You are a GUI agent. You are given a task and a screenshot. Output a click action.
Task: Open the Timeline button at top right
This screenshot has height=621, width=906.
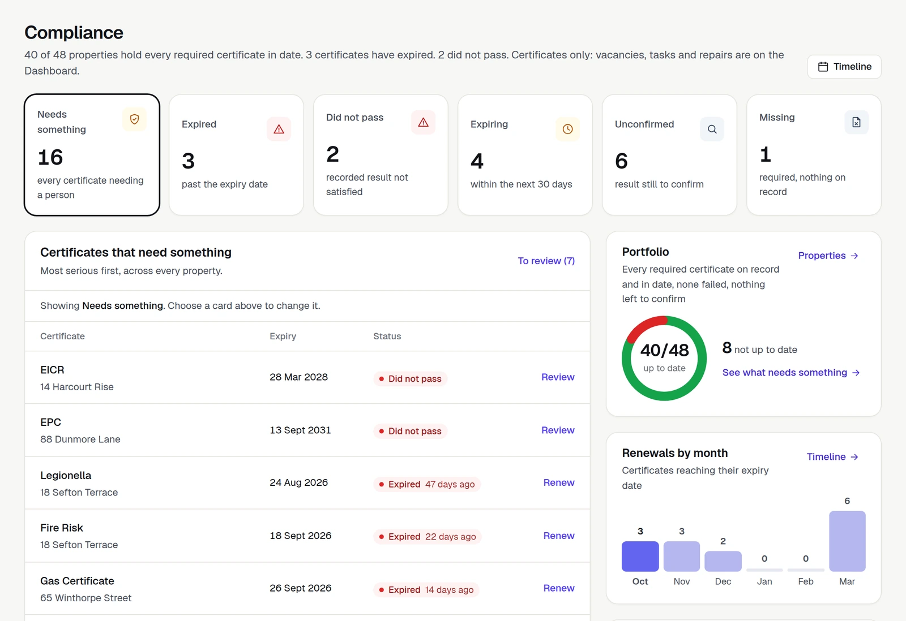(x=844, y=67)
